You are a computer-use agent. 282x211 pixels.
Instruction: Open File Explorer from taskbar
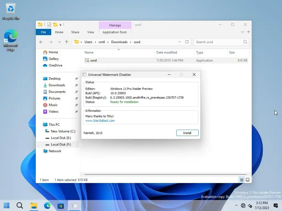[34, 206]
